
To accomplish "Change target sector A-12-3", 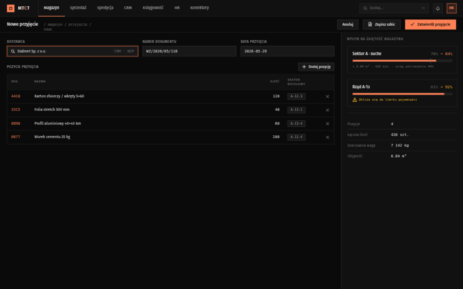I will click(x=296, y=96).
